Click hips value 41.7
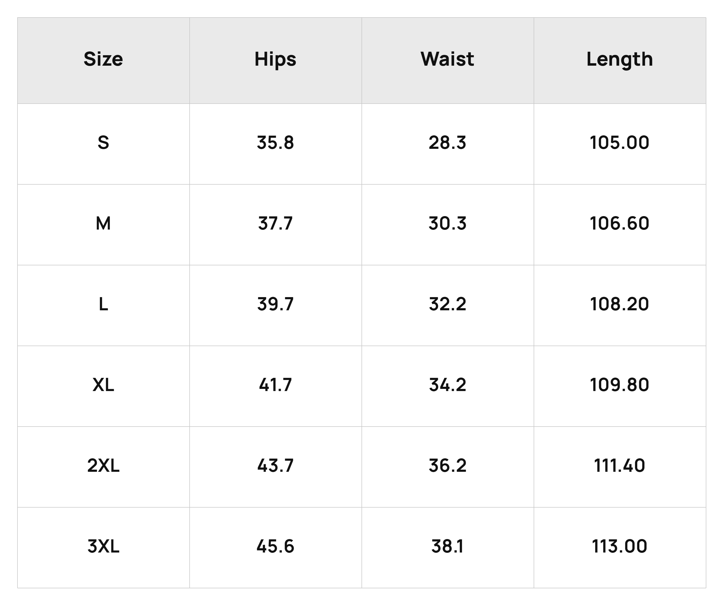Screen dimensions: 723x605 (x=275, y=385)
